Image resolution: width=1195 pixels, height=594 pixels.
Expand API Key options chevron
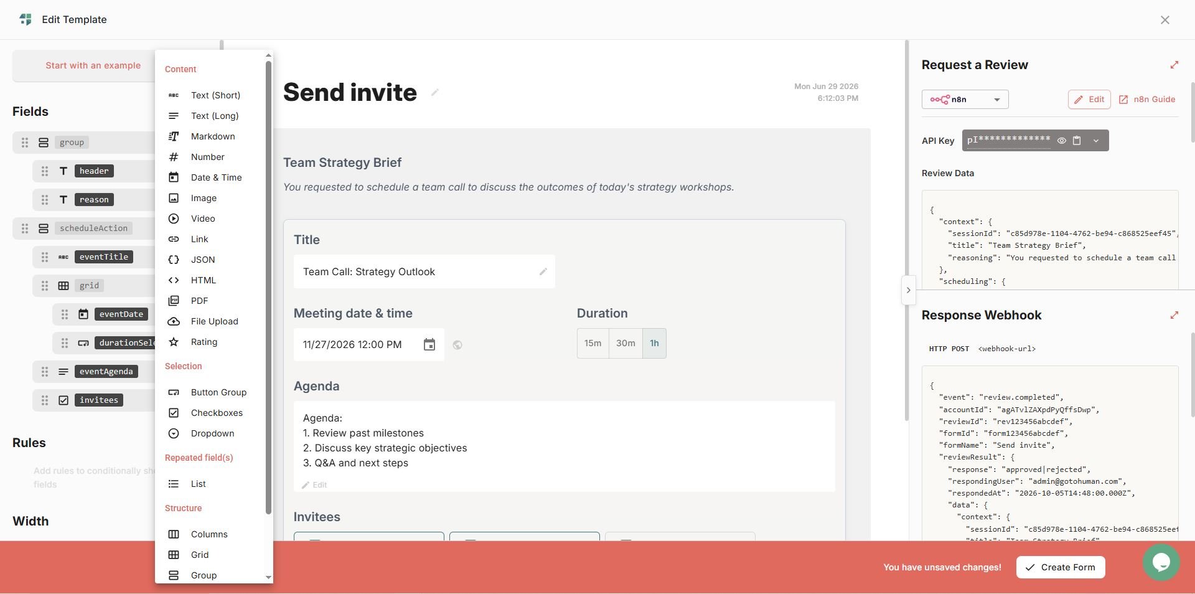[1096, 141]
